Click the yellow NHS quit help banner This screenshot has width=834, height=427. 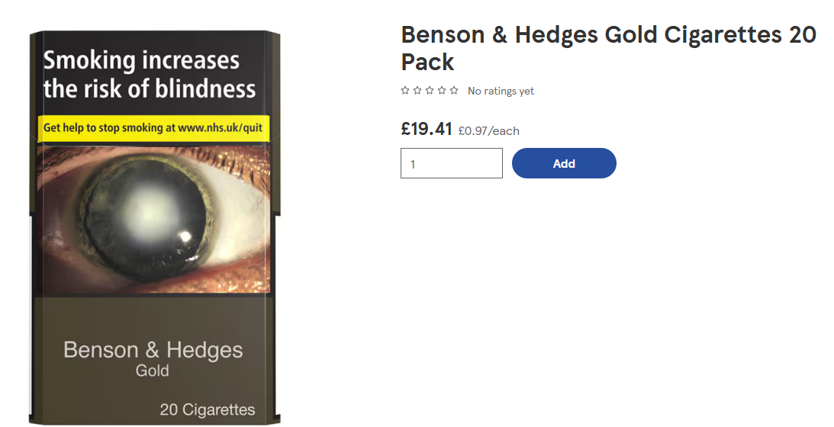point(153,128)
